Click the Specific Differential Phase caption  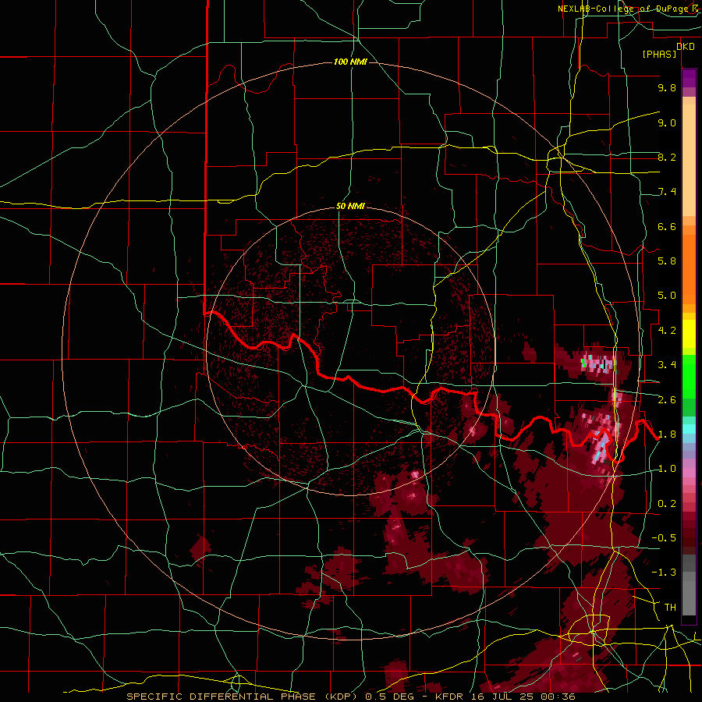[350, 697]
